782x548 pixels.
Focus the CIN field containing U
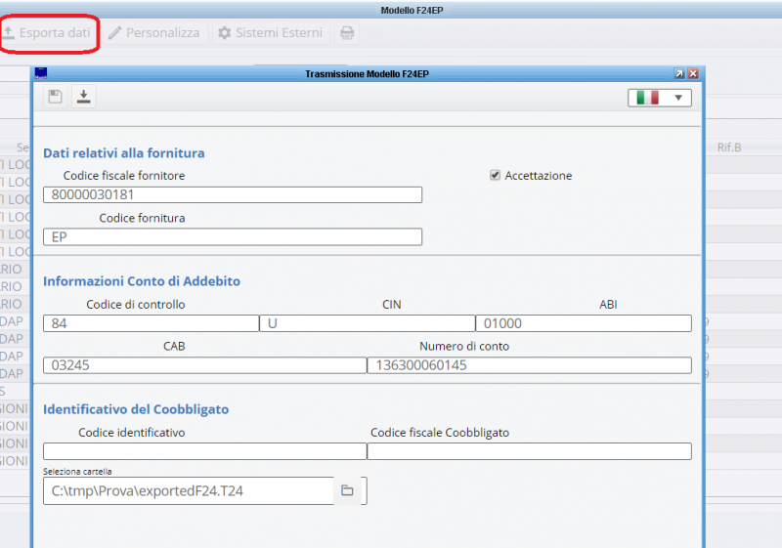click(367, 323)
